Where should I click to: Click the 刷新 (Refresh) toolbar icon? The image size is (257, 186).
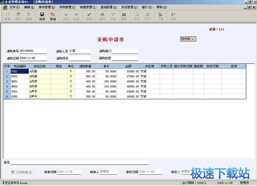[x=124, y=16]
